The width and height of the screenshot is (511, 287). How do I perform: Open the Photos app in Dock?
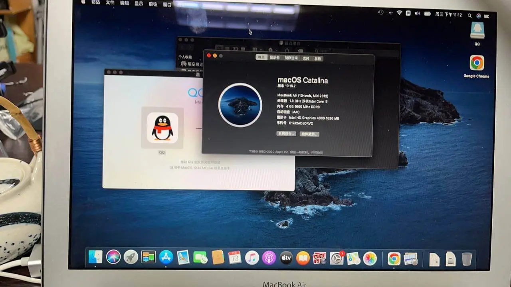pyautogui.click(x=370, y=259)
